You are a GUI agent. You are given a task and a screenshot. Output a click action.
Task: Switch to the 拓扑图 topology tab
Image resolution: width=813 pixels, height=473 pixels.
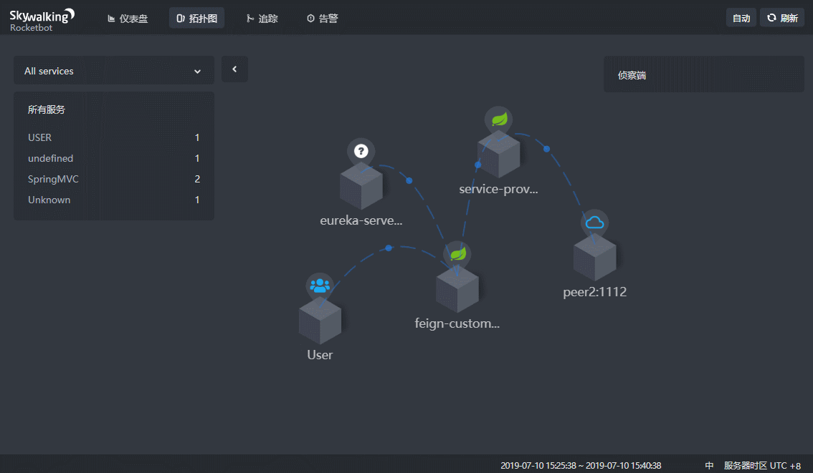[x=197, y=19]
